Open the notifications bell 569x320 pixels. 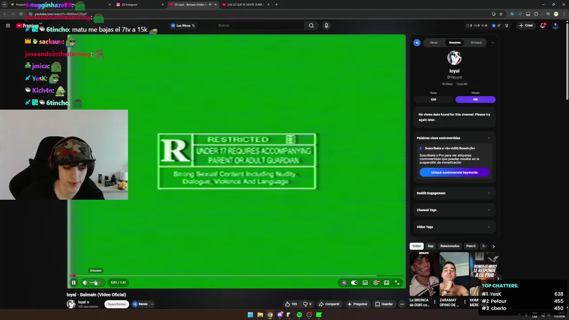543,25
